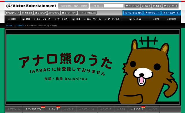Search by 楽曲名 button
Viewport: 185px width, 113px height.
(x=157, y=6)
